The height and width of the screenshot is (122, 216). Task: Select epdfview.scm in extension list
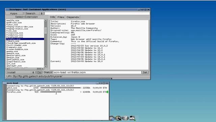[25, 23]
